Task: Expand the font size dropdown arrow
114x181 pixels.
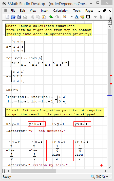Action: click(x=72, y=17)
